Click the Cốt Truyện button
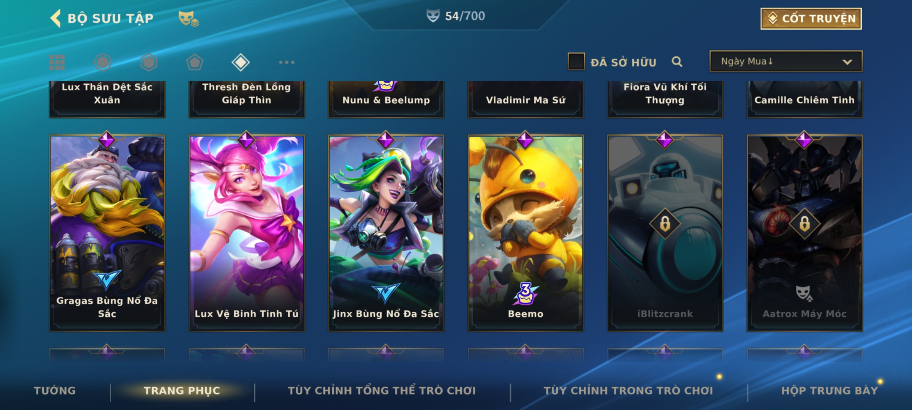This screenshot has width=912, height=410. pos(811,18)
